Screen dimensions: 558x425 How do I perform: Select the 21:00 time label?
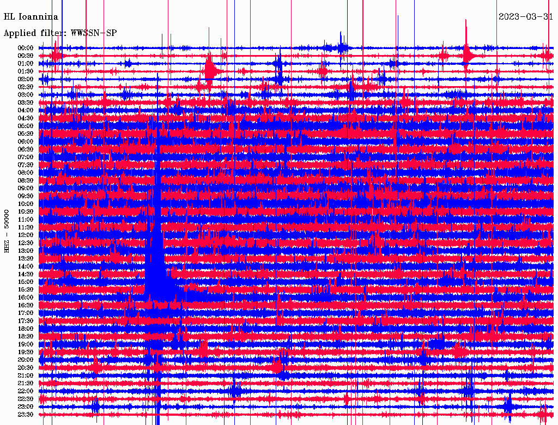(26, 375)
